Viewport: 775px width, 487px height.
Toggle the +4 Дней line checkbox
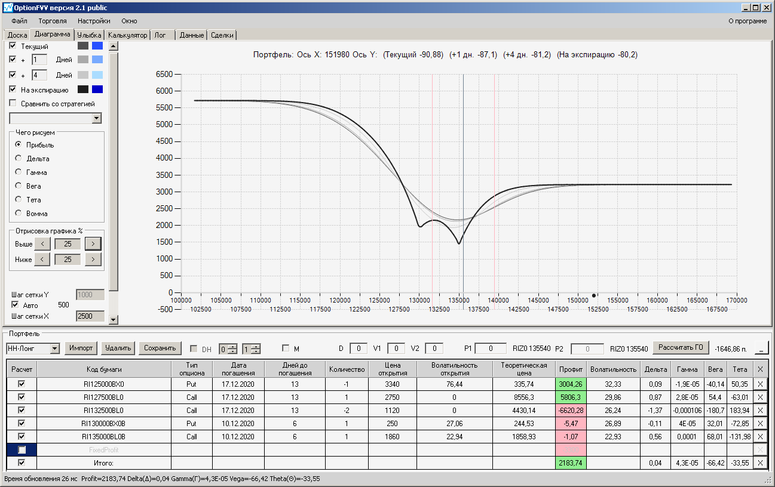[13, 75]
